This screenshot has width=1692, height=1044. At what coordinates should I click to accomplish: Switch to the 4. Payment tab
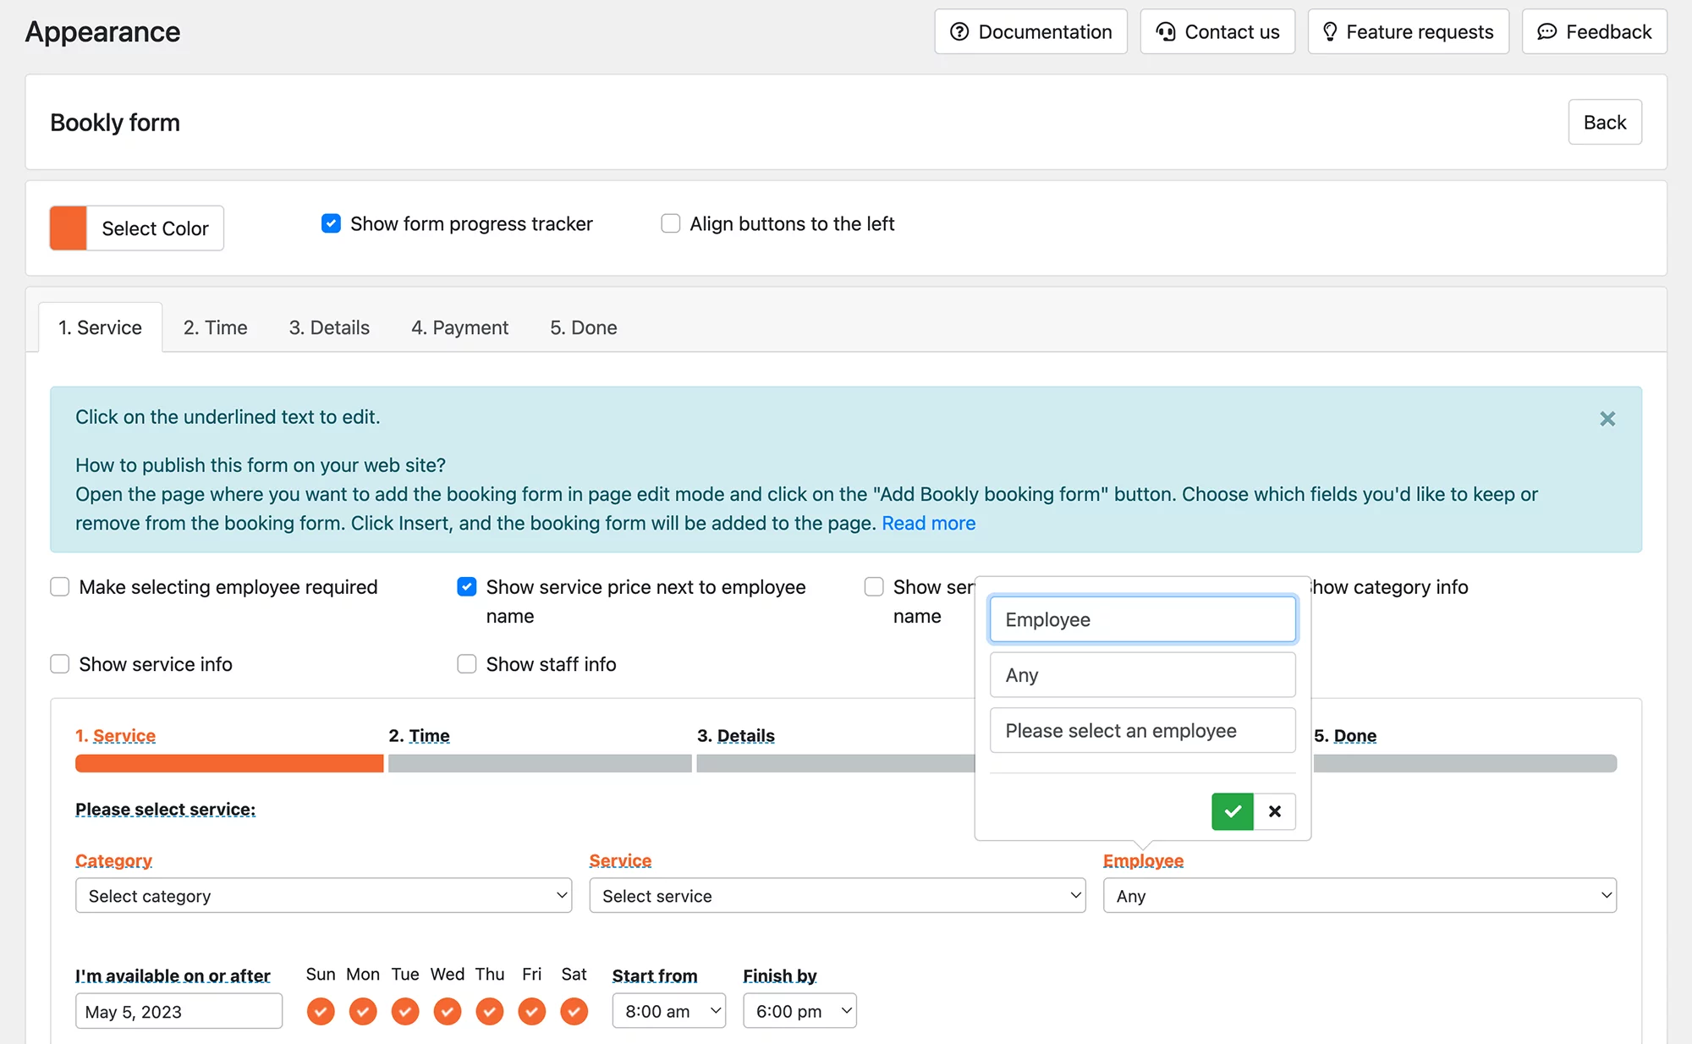(459, 327)
